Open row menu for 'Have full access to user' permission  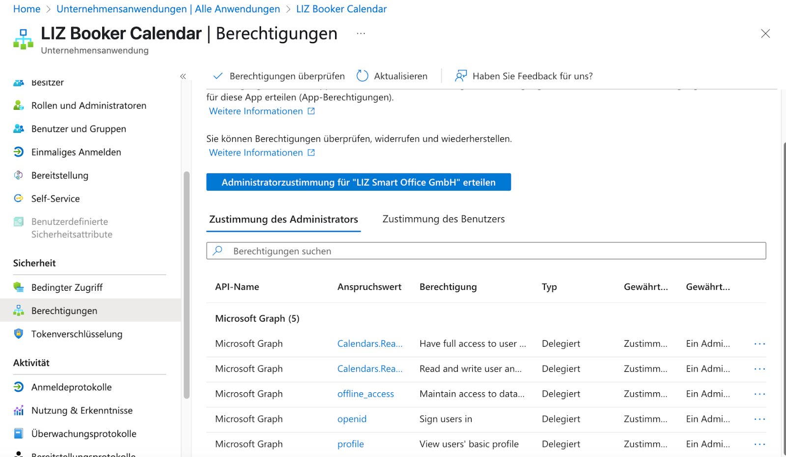point(759,344)
